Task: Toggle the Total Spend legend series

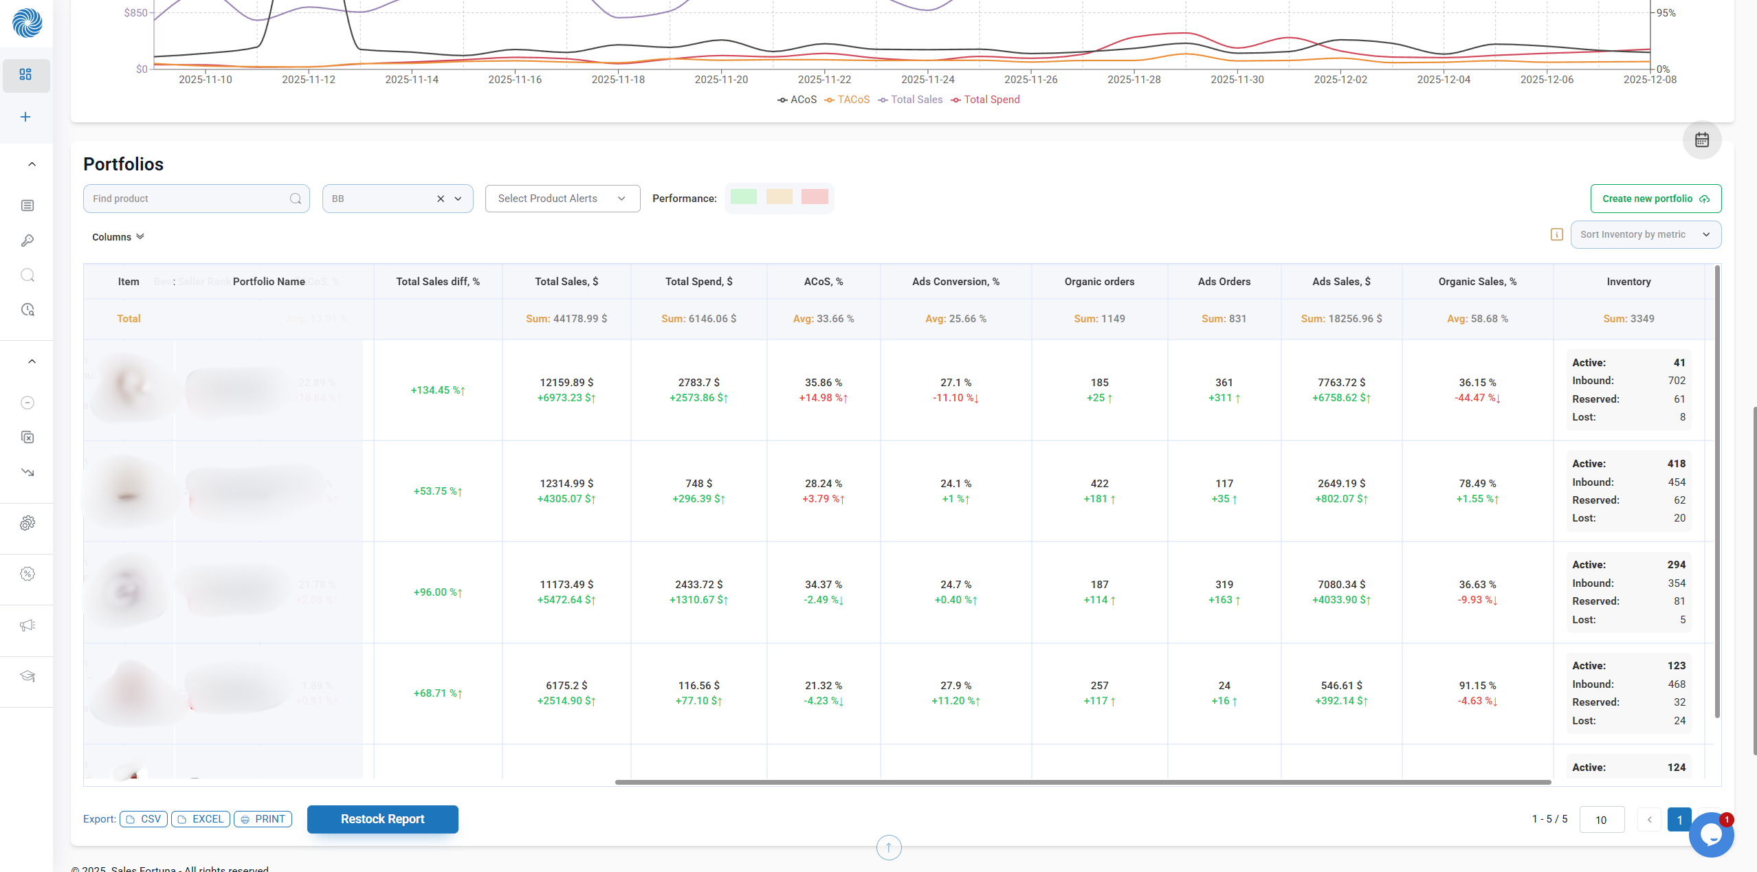Action: coord(986,100)
